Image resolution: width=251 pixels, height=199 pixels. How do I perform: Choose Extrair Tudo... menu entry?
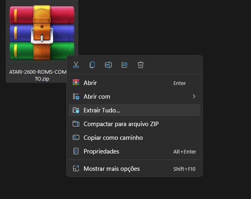click(135, 110)
